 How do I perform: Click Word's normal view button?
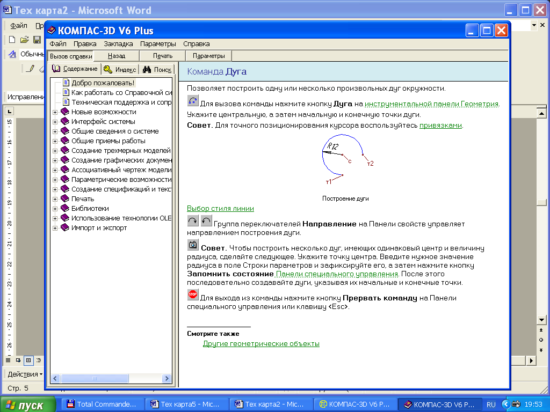(x=8, y=360)
